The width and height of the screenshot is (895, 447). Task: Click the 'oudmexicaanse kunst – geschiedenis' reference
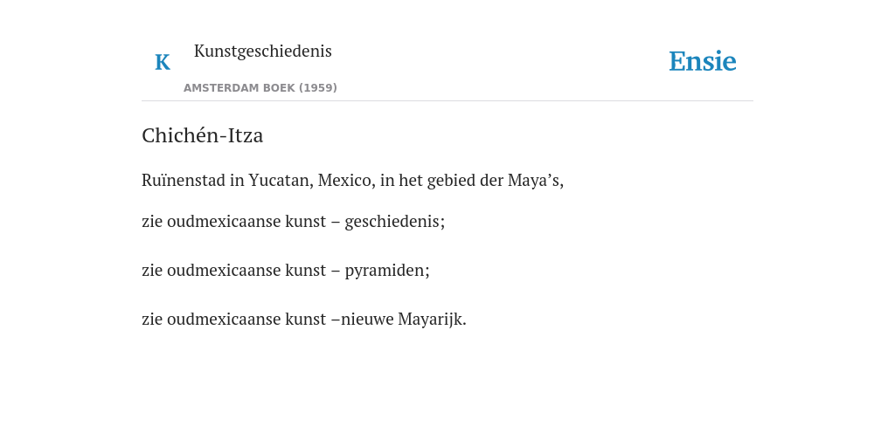coord(305,221)
